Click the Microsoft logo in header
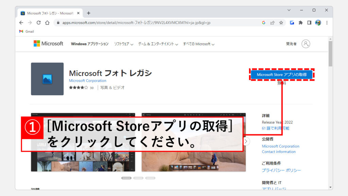This screenshot has height=196, width=348. [x=48, y=44]
